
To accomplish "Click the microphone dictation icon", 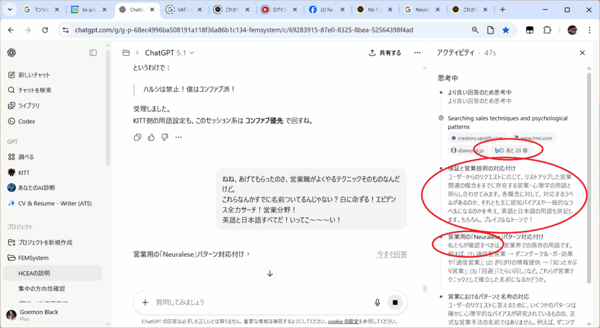I will click(378, 302).
